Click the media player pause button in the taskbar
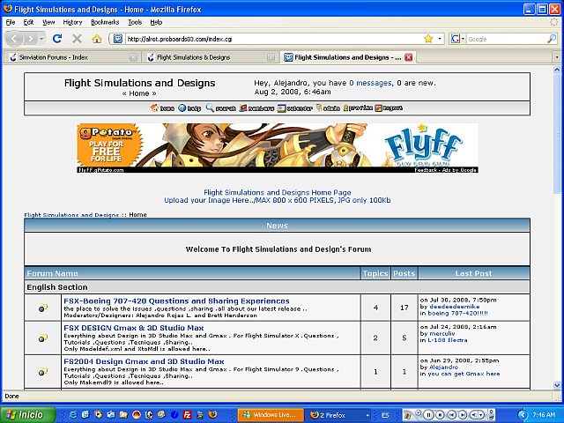Viewport: 564px width, 423px height. (x=429, y=415)
